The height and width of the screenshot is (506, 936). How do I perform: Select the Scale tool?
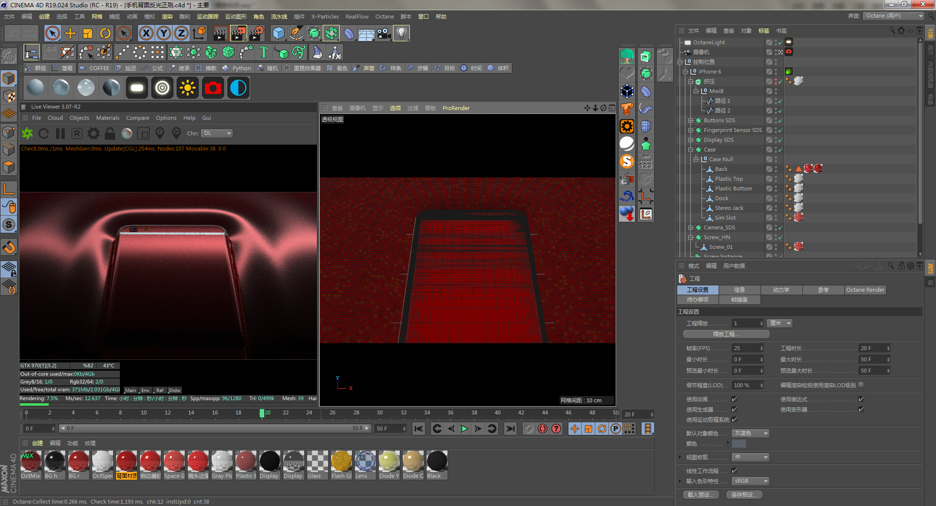coord(88,33)
